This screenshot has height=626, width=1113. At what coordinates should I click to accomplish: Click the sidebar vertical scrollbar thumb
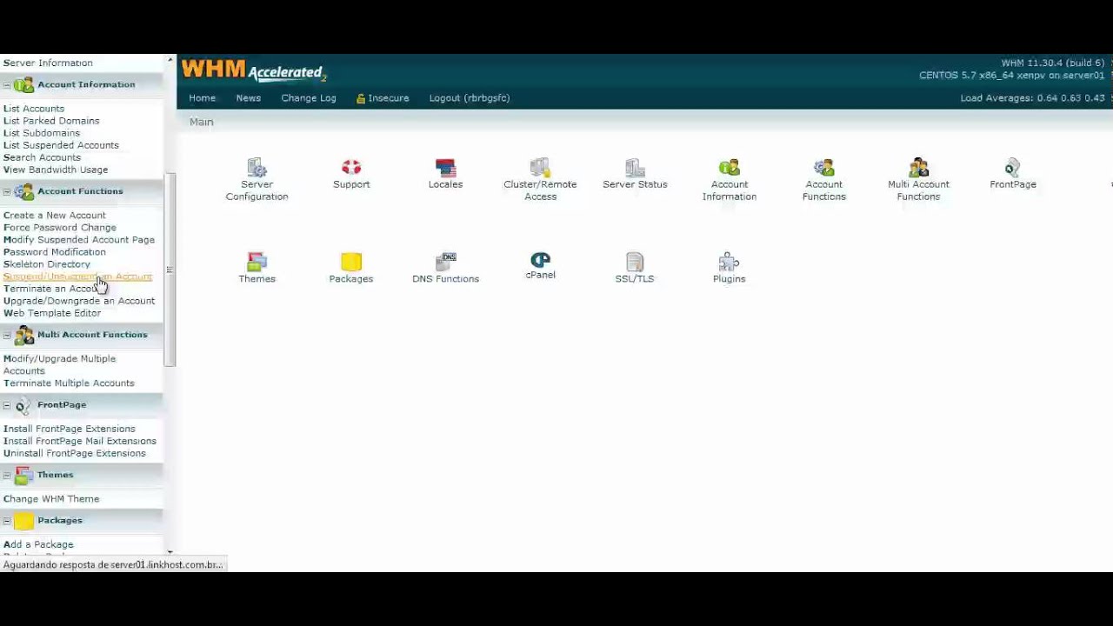pos(170,270)
